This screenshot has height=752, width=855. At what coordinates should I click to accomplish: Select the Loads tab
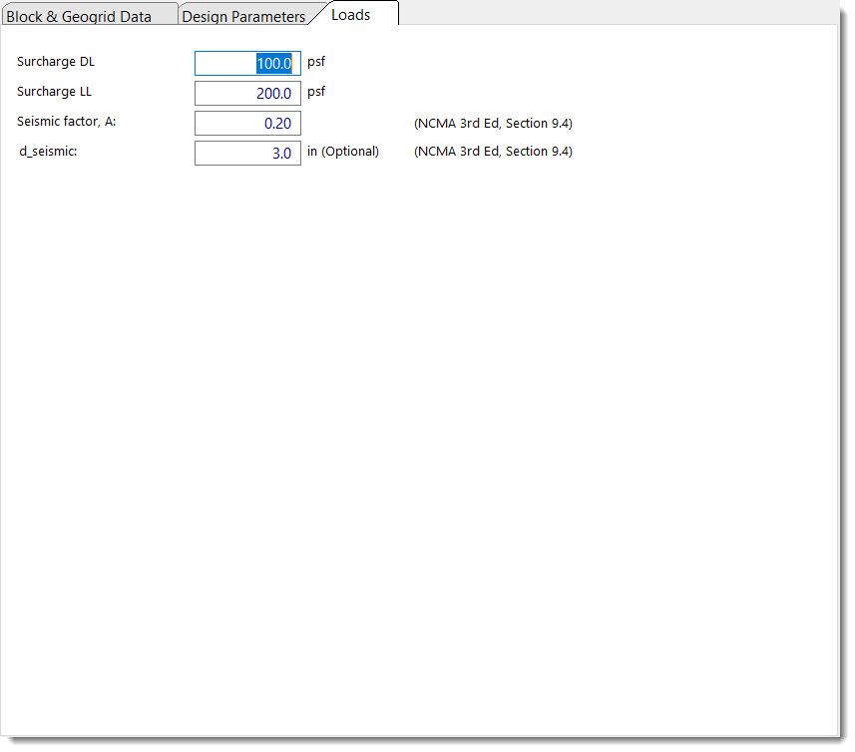pos(351,15)
